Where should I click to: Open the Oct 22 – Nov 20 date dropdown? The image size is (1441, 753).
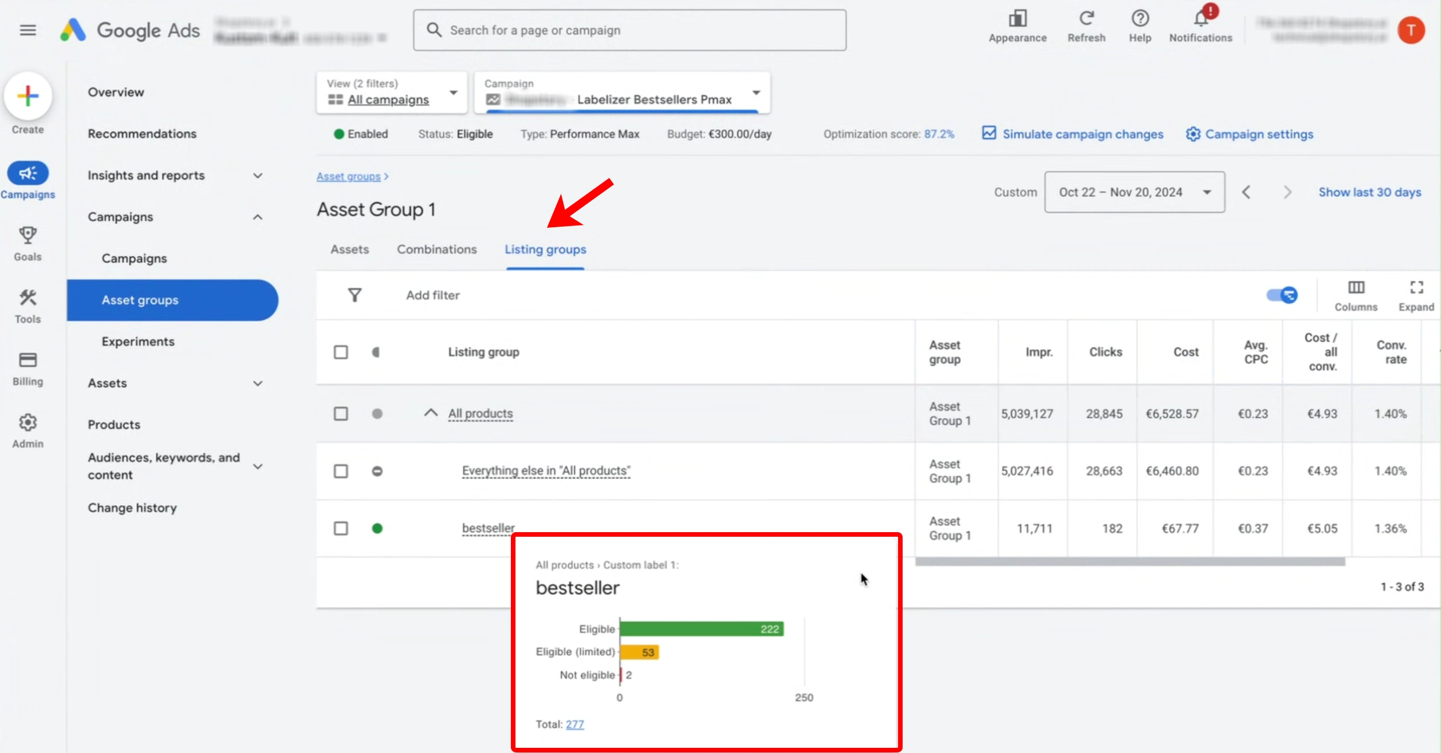(1134, 192)
